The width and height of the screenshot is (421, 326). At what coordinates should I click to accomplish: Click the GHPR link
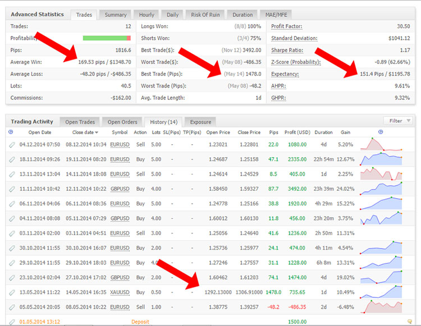click(x=278, y=98)
